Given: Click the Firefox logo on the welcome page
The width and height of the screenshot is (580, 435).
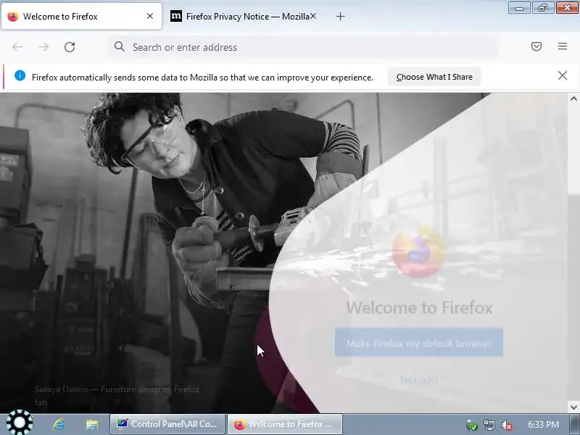Looking at the screenshot, I should 418,252.
